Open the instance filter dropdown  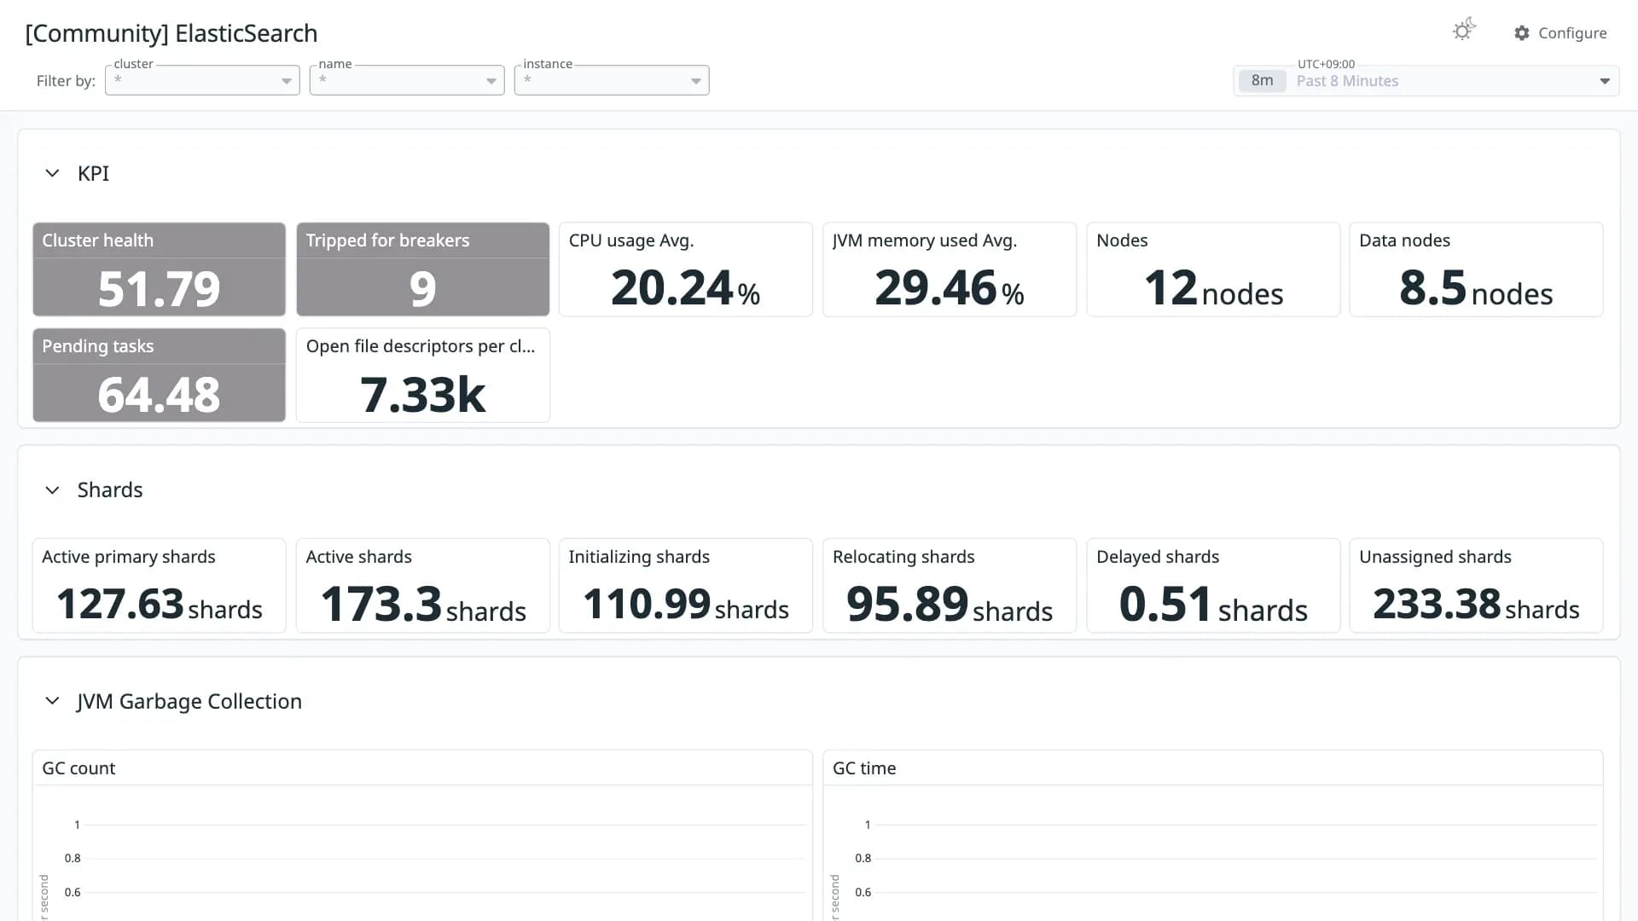coord(612,80)
